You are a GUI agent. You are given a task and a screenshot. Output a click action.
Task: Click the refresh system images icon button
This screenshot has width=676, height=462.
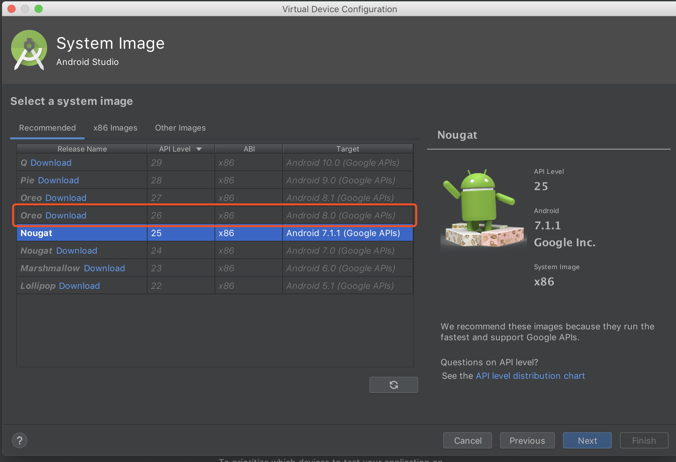393,385
